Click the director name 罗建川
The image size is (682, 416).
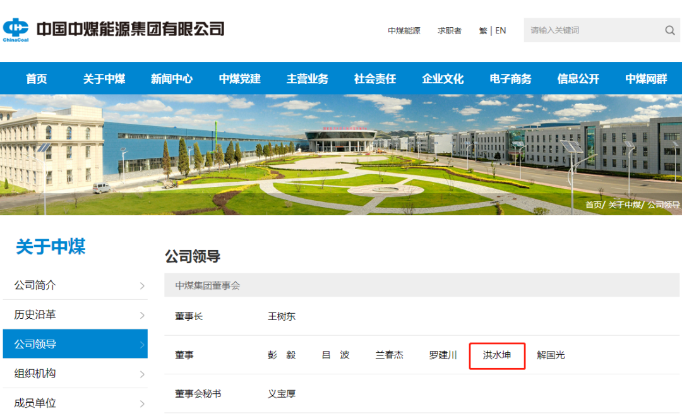point(443,355)
